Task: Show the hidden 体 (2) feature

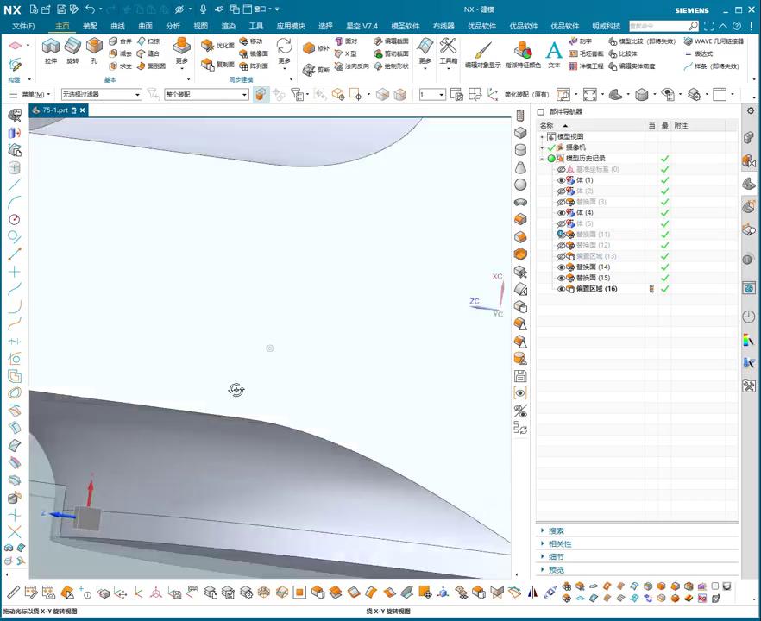Action: point(561,191)
